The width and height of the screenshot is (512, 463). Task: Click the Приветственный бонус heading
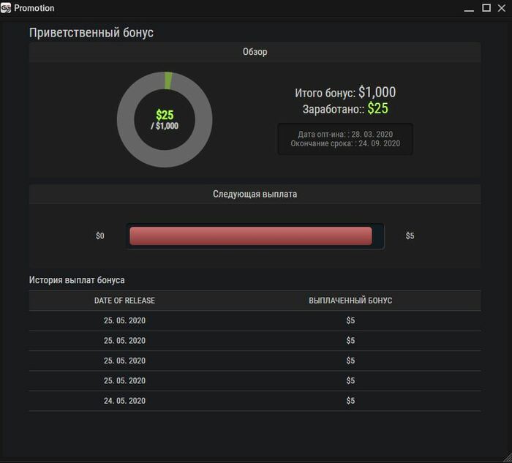tap(91, 33)
